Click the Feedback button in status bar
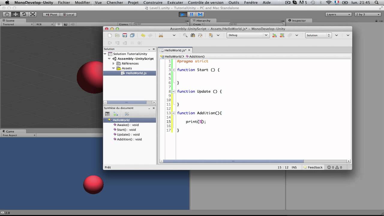The height and width of the screenshot is (216, 384). 313,167
